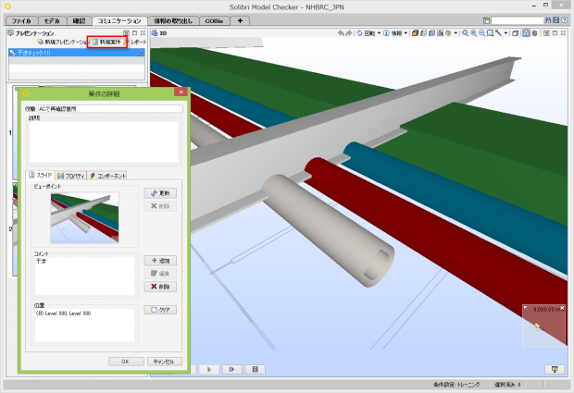Click the red navigation minimap

tap(544, 325)
